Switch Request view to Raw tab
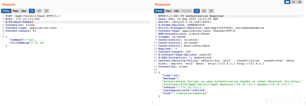The image size is (306, 106). pyautogui.click(x=15, y=11)
